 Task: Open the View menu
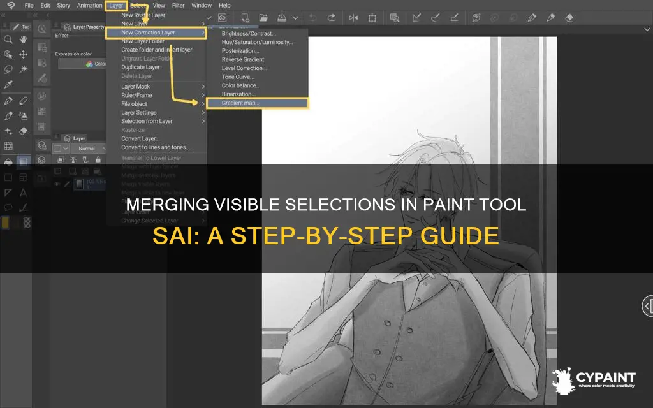pyautogui.click(x=159, y=5)
